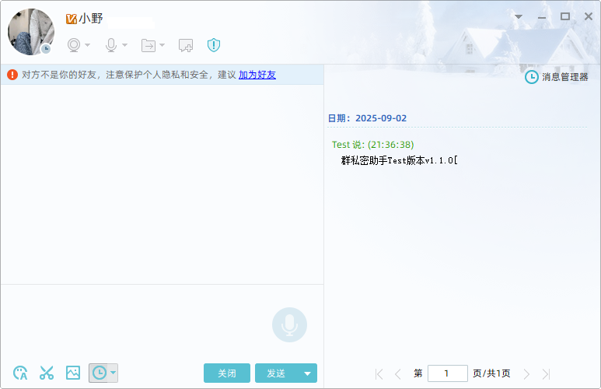Start a voice call with the microphone icon

[x=111, y=45]
